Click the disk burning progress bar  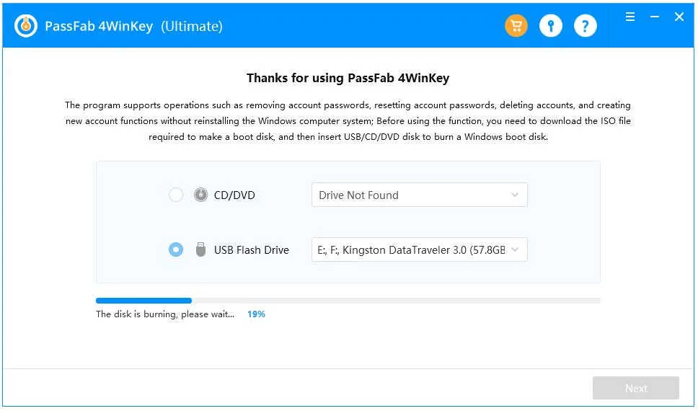(348, 300)
